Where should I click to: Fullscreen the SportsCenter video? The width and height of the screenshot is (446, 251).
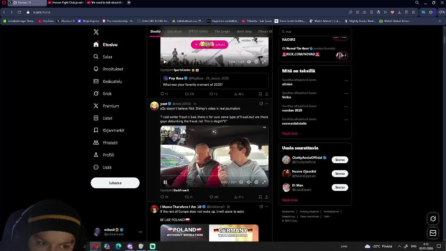pyautogui.click(x=264, y=62)
